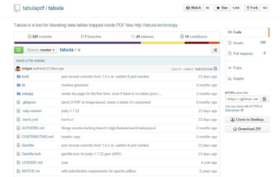Image resolution: width=280 pixels, height=177 pixels.
Task: Click the Pulse activity icon
Action: tap(230, 68)
